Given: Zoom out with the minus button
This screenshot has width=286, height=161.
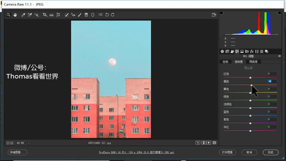Looking at the screenshot, I should [8, 143].
